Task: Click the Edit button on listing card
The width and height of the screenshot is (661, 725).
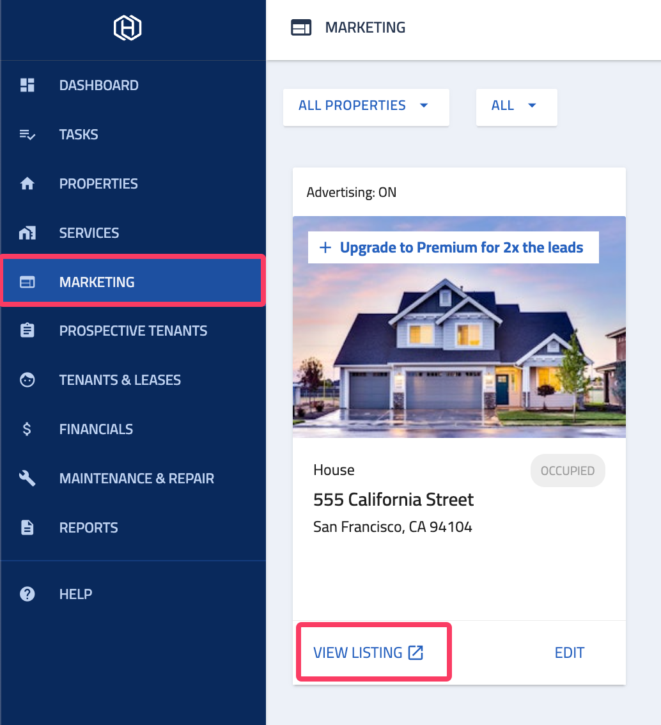Action: pos(570,652)
